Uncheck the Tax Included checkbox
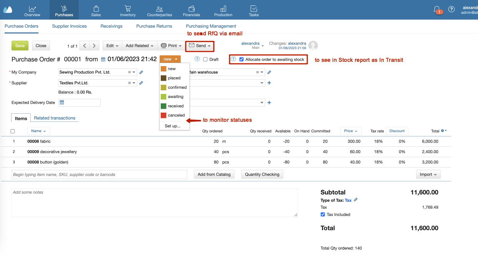The height and width of the screenshot is (254, 478). [x=323, y=214]
